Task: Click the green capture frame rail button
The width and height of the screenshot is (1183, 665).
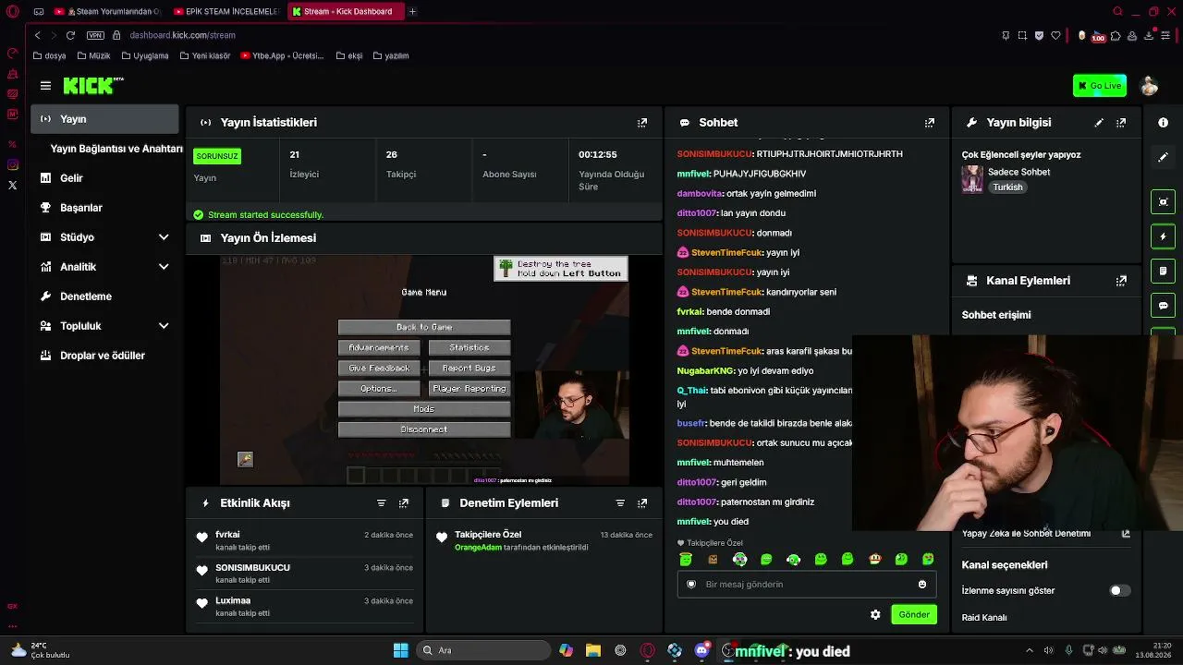Action: tap(1163, 202)
